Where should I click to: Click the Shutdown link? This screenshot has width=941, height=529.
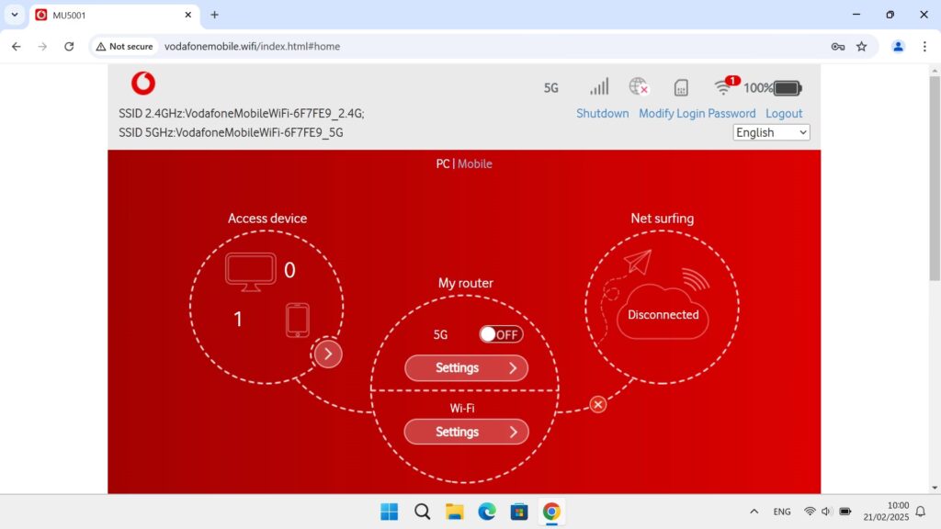click(x=602, y=114)
